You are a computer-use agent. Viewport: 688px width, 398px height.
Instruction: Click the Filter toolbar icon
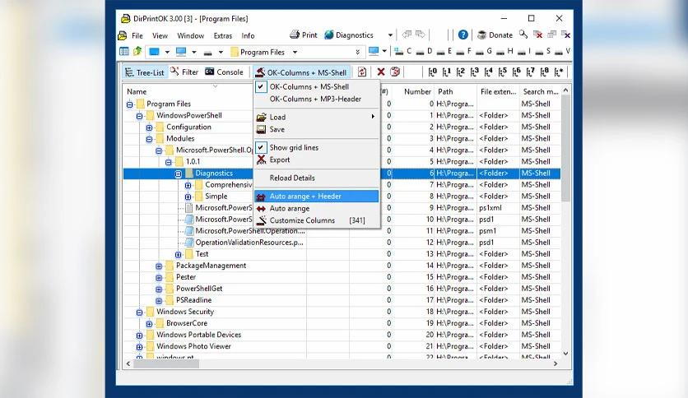(184, 72)
